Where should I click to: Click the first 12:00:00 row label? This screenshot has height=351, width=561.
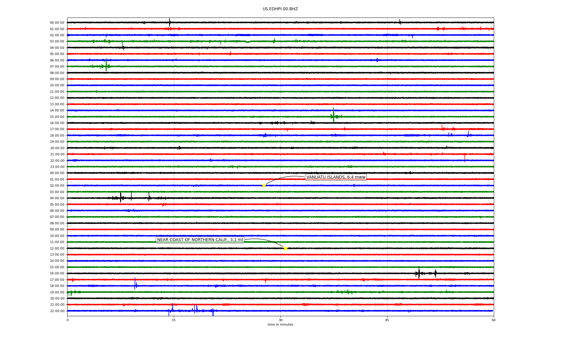coord(57,98)
